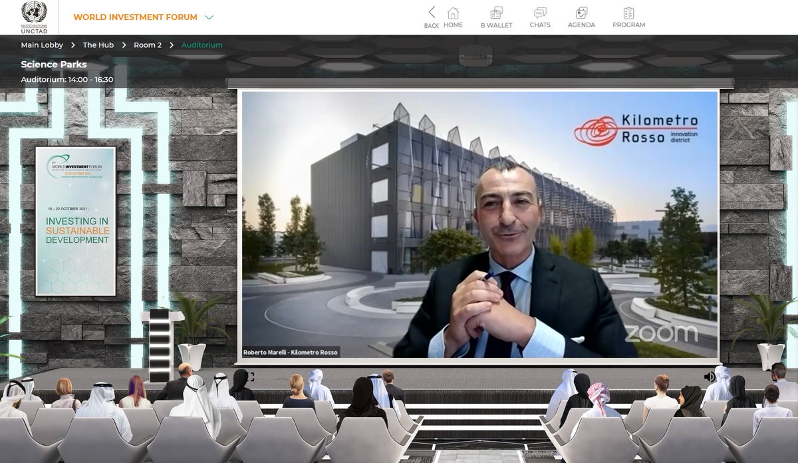
Task: Select the Auditorium breadcrumb
Action: [x=202, y=45]
